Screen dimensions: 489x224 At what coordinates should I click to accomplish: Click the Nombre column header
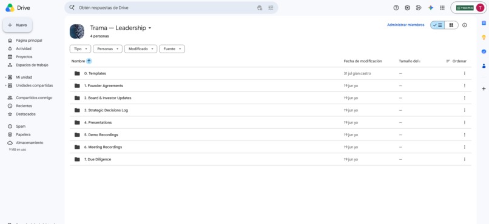pyautogui.click(x=78, y=61)
